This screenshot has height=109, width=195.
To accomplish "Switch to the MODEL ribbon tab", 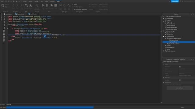I will pyautogui.click(x=30, y=1).
